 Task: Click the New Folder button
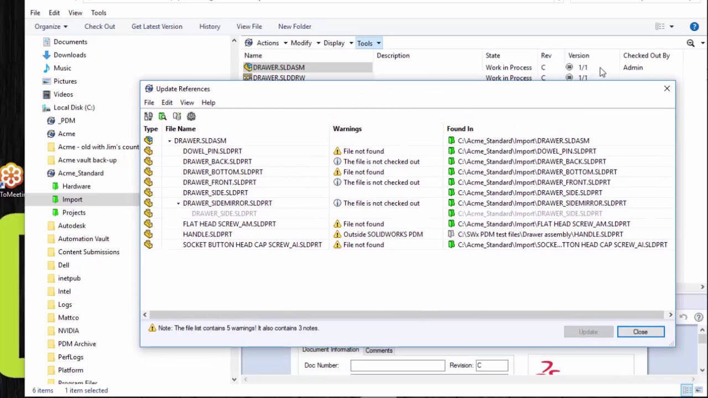(295, 27)
